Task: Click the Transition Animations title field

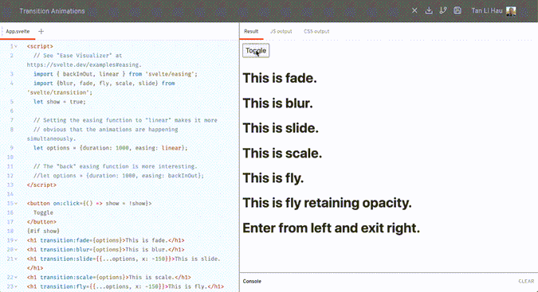Action: point(52,11)
